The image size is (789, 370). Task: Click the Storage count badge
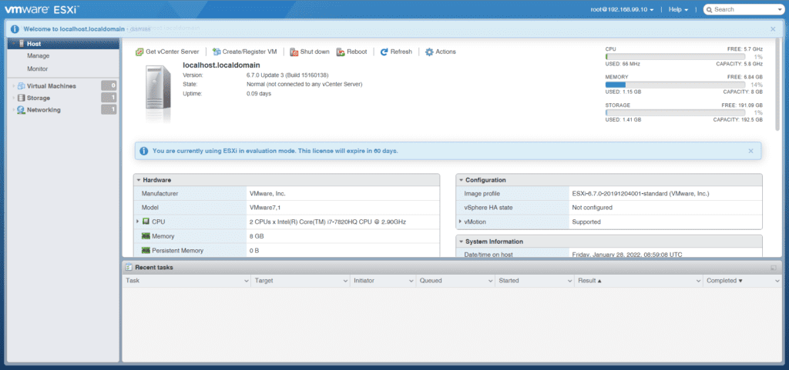coord(109,98)
